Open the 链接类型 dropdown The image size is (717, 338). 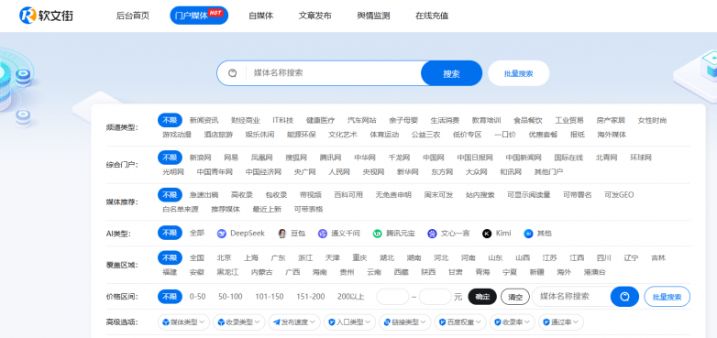point(405,322)
